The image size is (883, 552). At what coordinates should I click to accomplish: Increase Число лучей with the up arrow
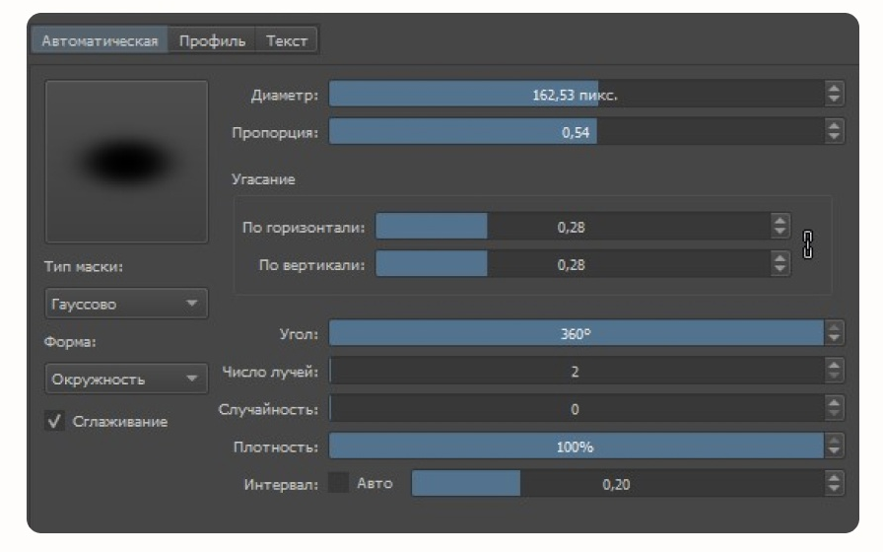(834, 365)
